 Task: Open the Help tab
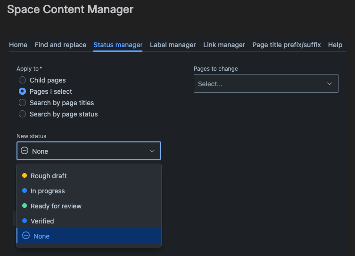335,45
